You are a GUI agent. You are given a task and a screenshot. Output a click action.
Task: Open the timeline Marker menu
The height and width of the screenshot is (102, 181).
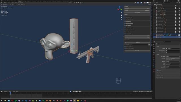click(17, 91)
